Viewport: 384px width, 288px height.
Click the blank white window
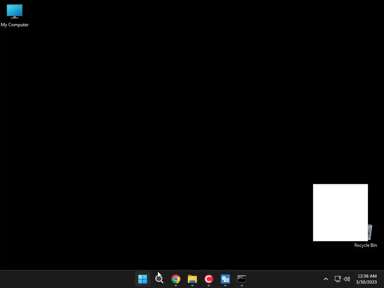click(340, 213)
